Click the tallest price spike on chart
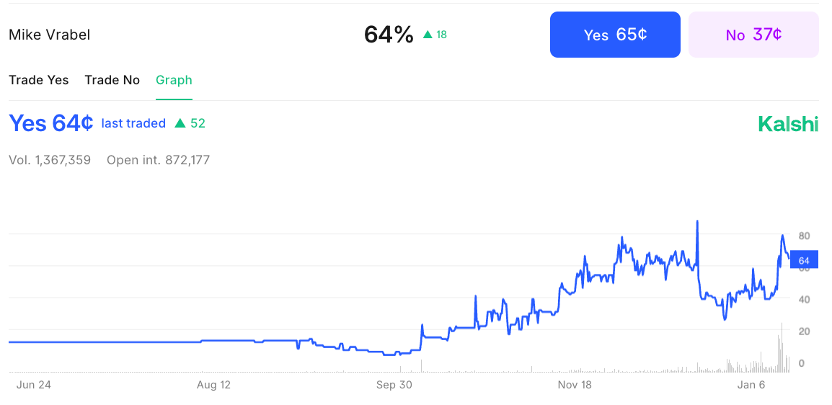 coord(697,223)
